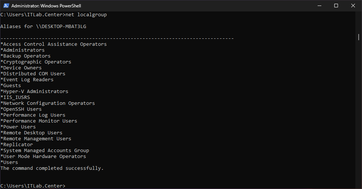Click the window title 'Administrator: Windows PowerShell'
Image resolution: width=362 pixels, height=189 pixels.
point(46,6)
